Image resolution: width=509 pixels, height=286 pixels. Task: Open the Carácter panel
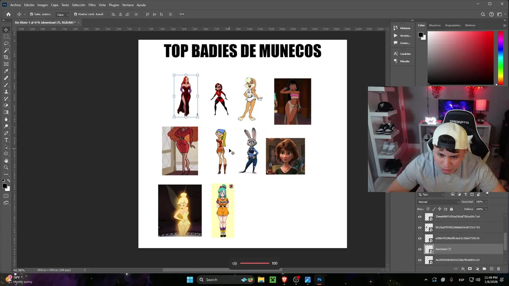tap(402, 54)
